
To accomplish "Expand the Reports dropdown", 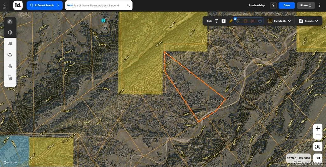I will click(311, 21).
